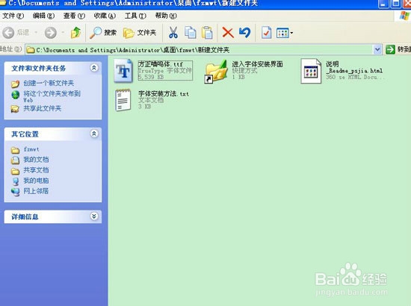The height and width of the screenshot is (306, 411).
Task: Click 将这个文件夹发布到 Web link
Action: [52, 96]
